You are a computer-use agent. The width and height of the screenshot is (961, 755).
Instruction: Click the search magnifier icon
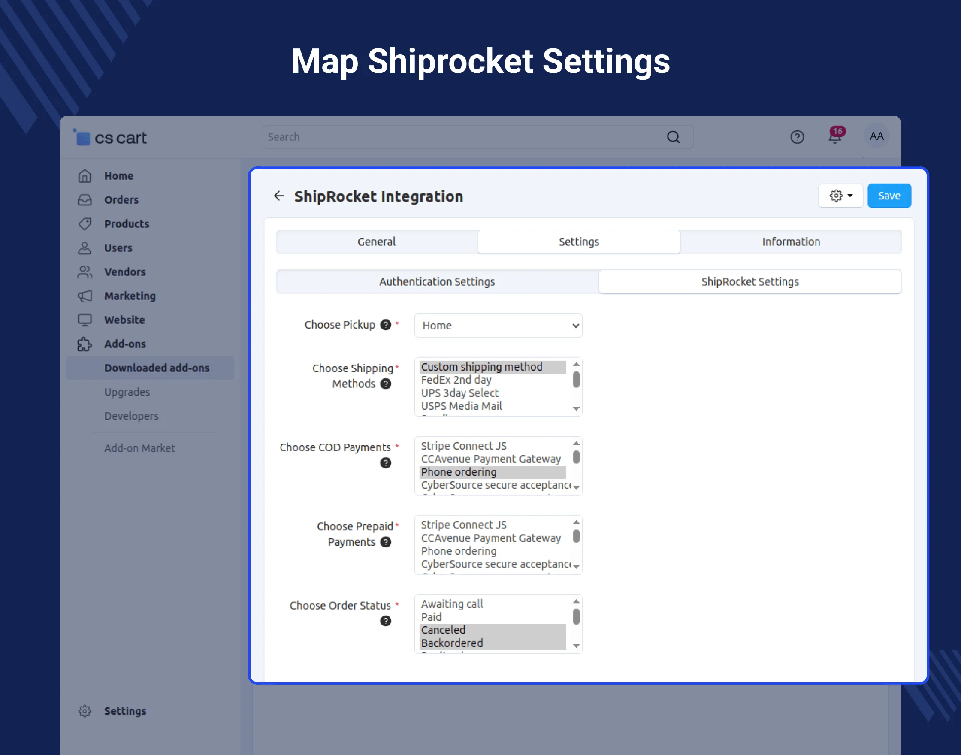coord(673,137)
